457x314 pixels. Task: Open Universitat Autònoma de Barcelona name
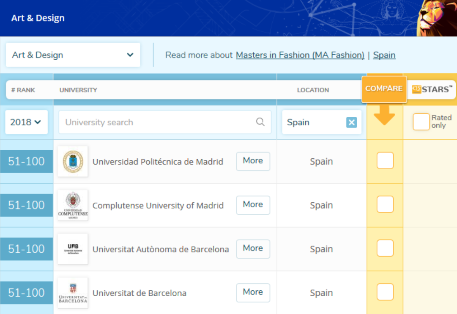161,249
